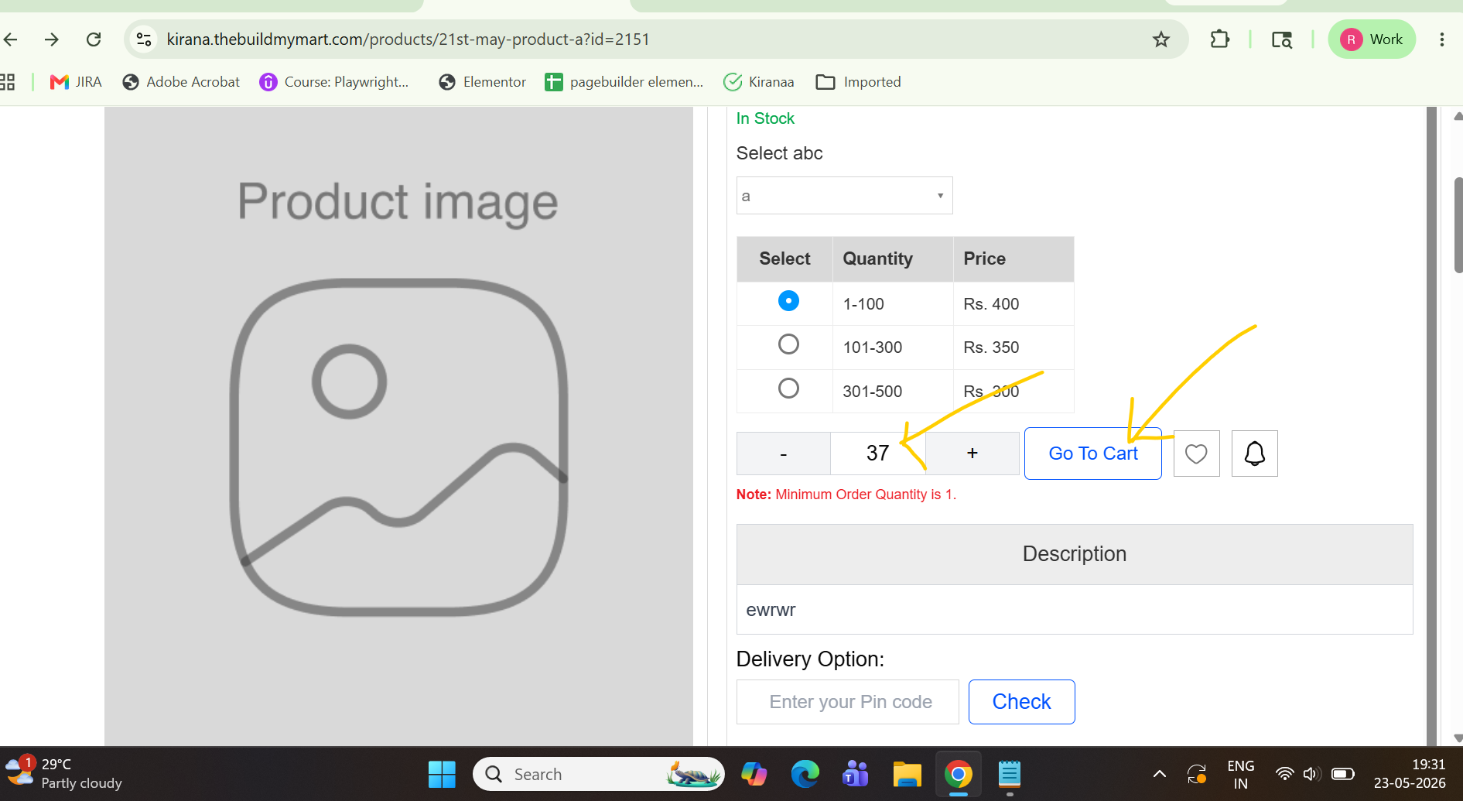Screen dimensions: 1463x801
Task: Click the notification bell icon
Action: point(1255,454)
